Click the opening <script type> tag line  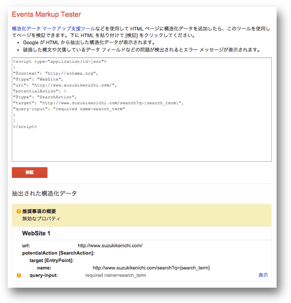click(60, 62)
